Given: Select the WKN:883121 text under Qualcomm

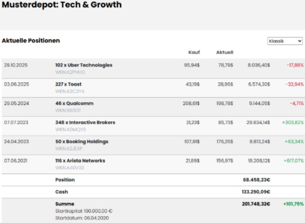Looking at the screenshot, I should (68, 110).
